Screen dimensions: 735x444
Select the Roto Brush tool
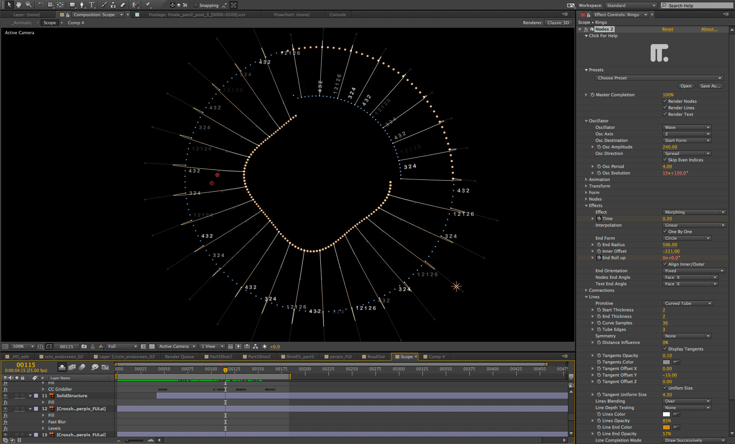[x=135, y=5]
